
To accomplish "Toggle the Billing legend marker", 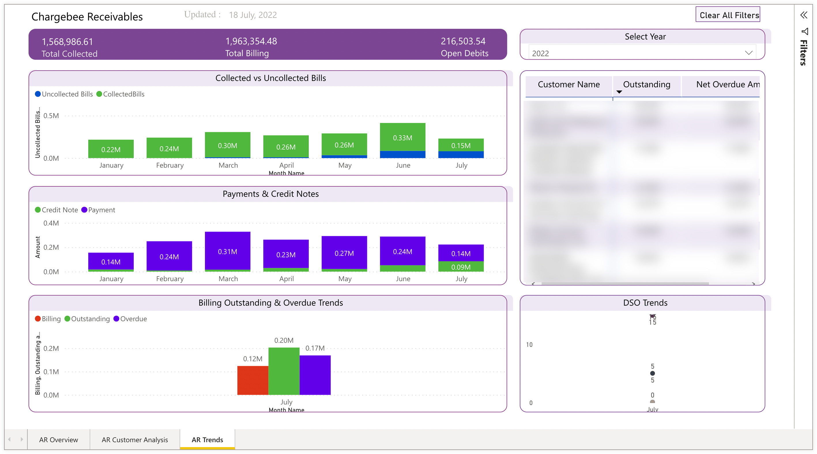I will (38, 319).
